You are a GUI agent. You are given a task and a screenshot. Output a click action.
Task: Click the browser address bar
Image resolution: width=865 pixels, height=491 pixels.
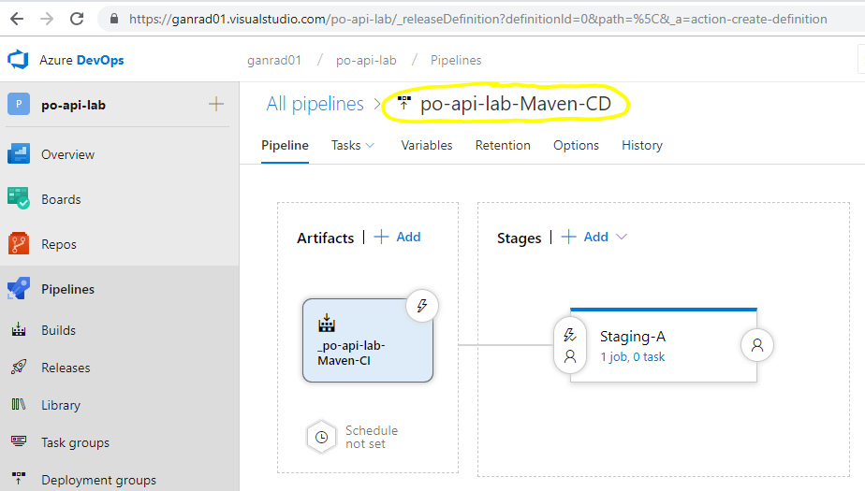pyautogui.click(x=477, y=19)
